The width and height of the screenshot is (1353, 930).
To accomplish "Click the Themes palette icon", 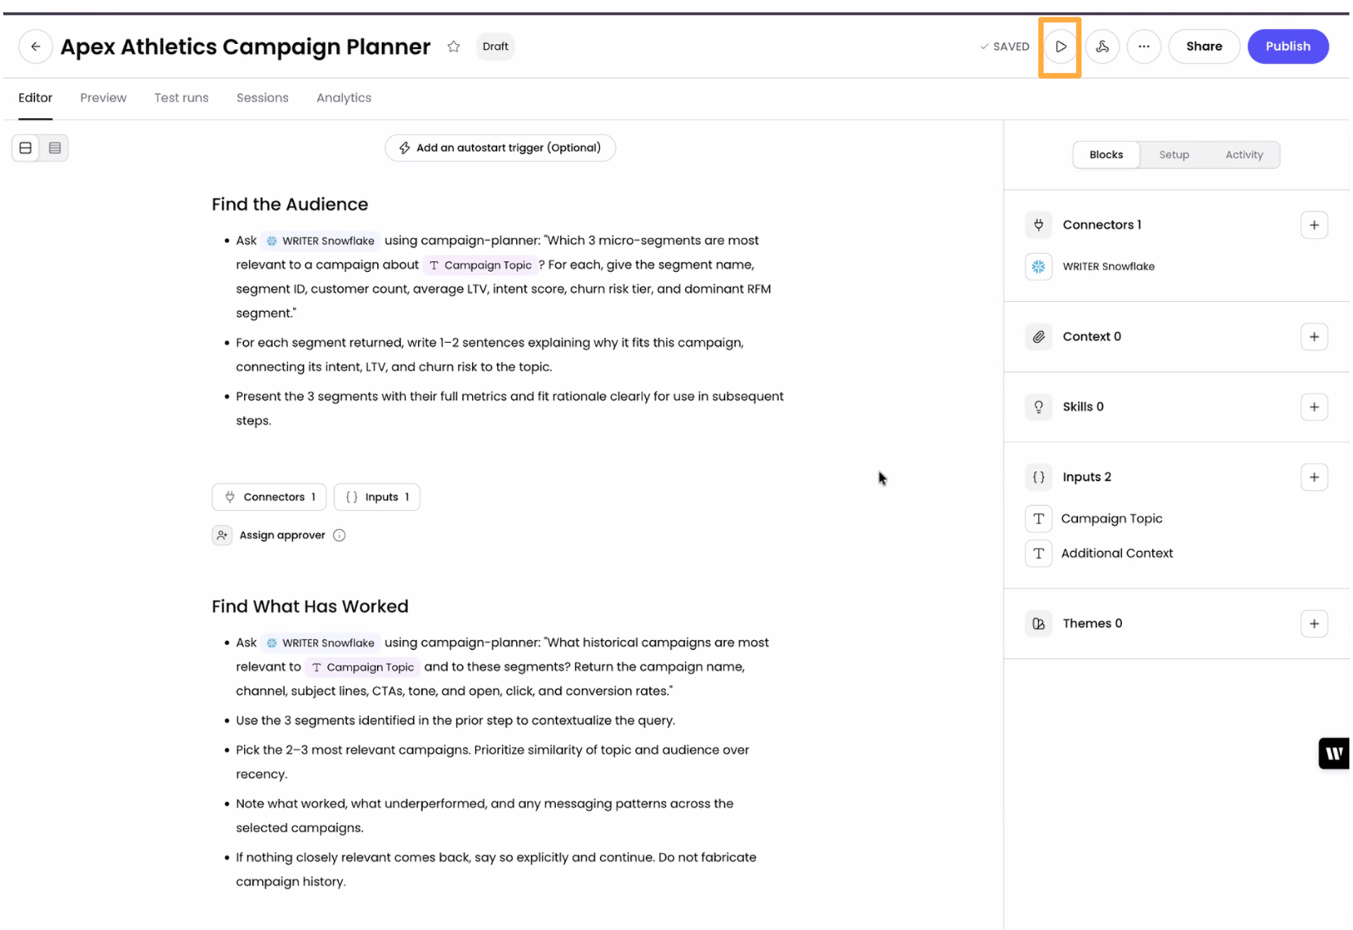I will click(1039, 623).
